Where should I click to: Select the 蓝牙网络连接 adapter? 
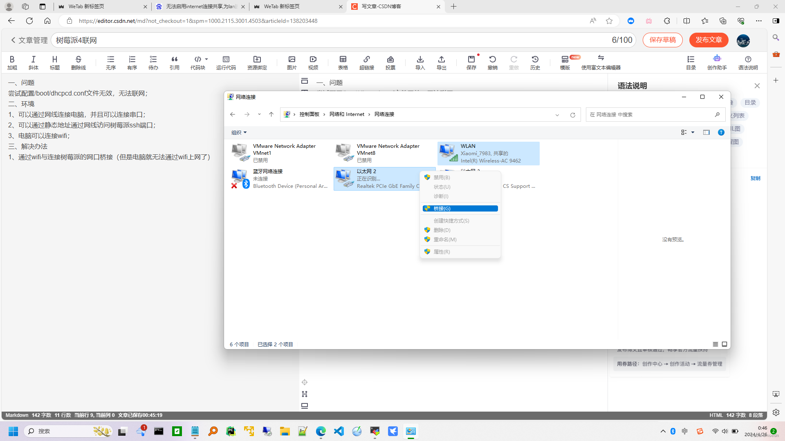281,179
